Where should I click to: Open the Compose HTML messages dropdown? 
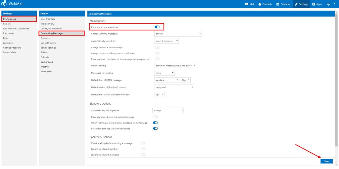[x=178, y=34]
